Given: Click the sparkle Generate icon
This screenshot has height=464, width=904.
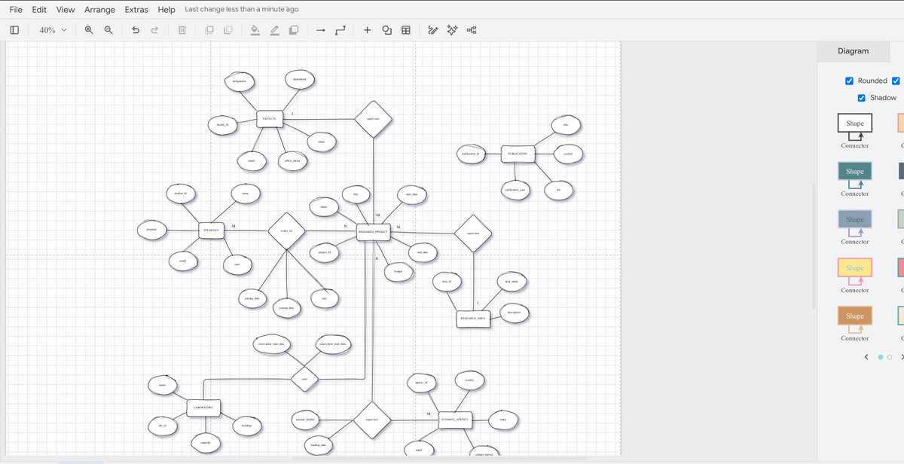Looking at the screenshot, I should 452,30.
